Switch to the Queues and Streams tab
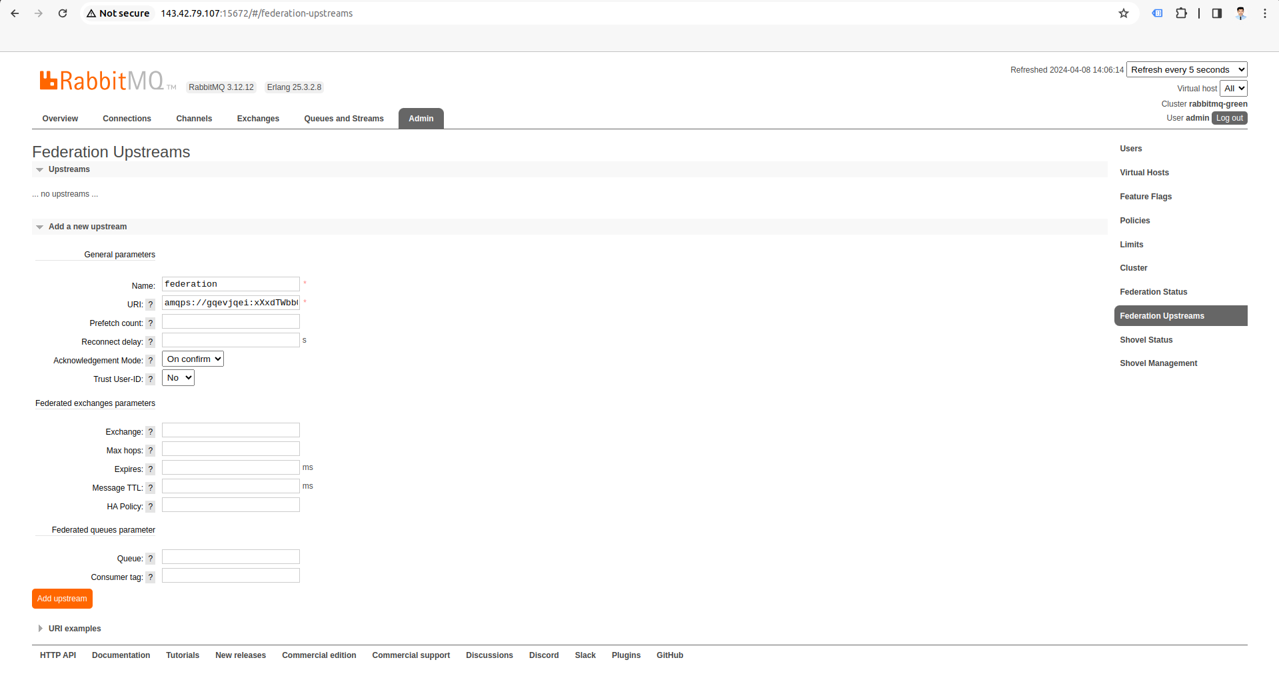This screenshot has width=1279, height=676. coord(344,119)
